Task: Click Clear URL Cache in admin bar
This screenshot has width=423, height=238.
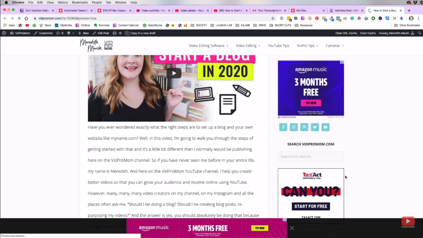Action: pos(346,33)
